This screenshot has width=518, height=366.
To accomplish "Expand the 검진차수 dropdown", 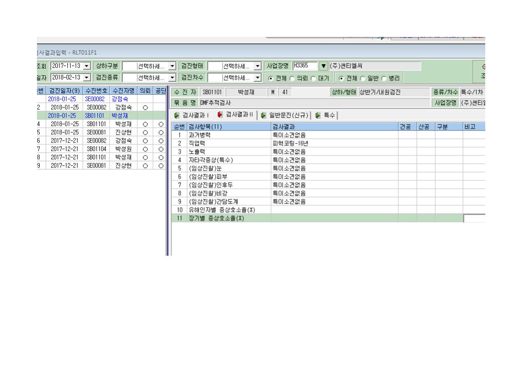I will point(258,78).
